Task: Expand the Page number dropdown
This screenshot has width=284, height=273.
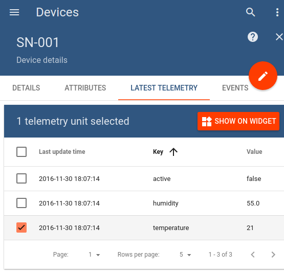Action: [94, 255]
